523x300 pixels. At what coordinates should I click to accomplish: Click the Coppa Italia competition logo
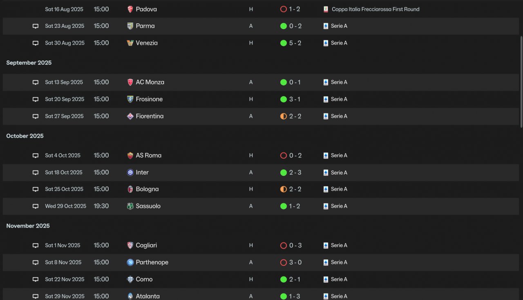tap(326, 9)
